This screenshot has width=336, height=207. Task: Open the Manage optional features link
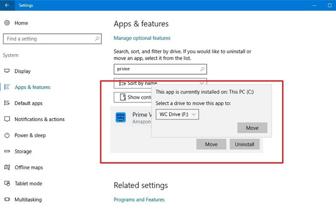pyautogui.click(x=142, y=38)
